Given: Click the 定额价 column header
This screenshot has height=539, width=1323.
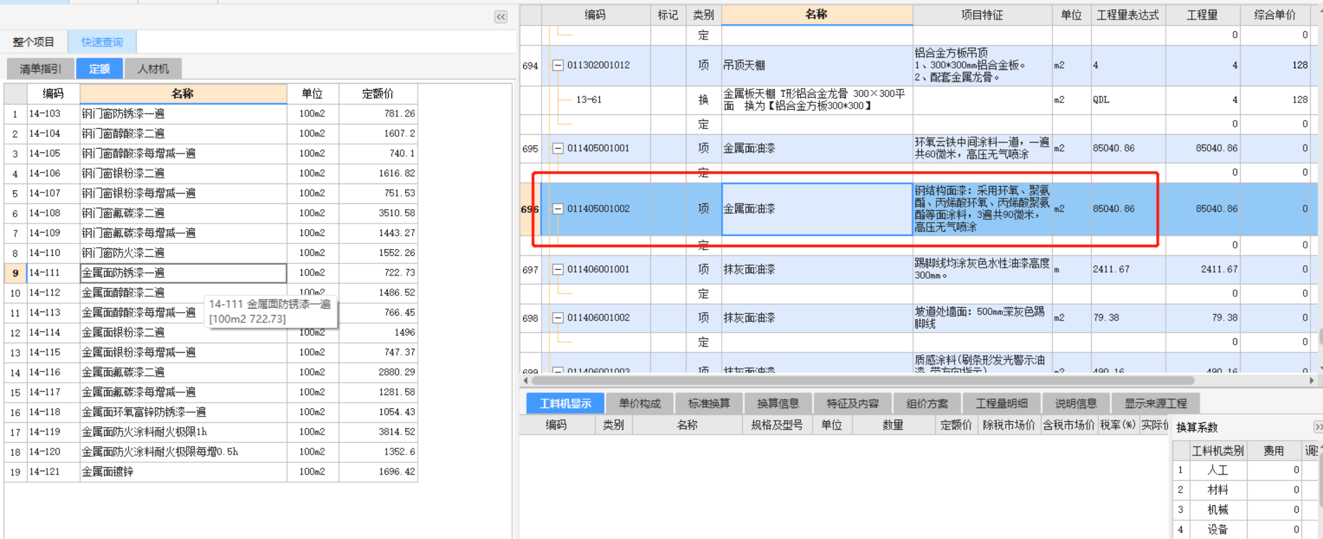Looking at the screenshot, I should click(x=378, y=93).
